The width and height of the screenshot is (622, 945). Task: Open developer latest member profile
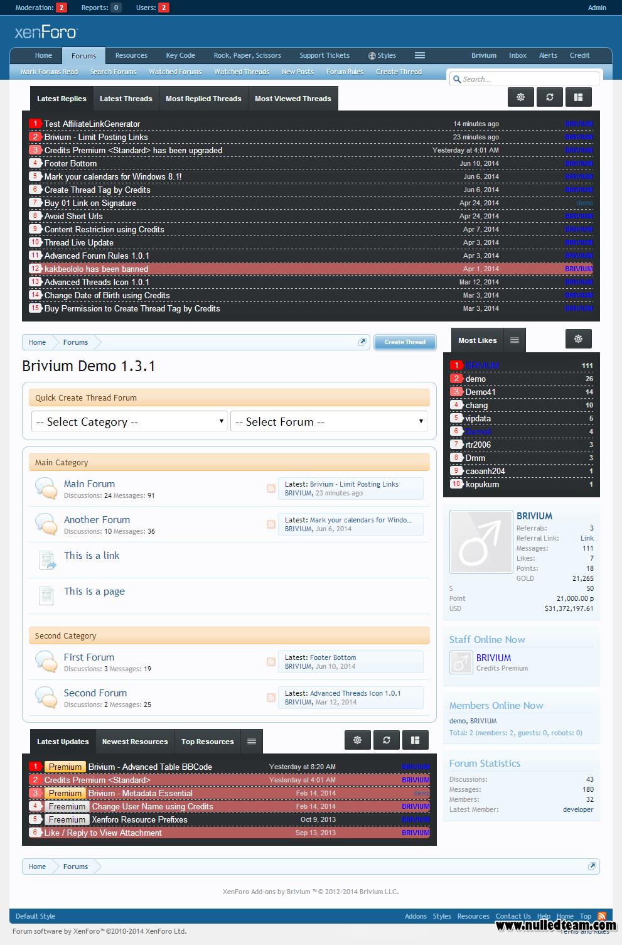[578, 809]
